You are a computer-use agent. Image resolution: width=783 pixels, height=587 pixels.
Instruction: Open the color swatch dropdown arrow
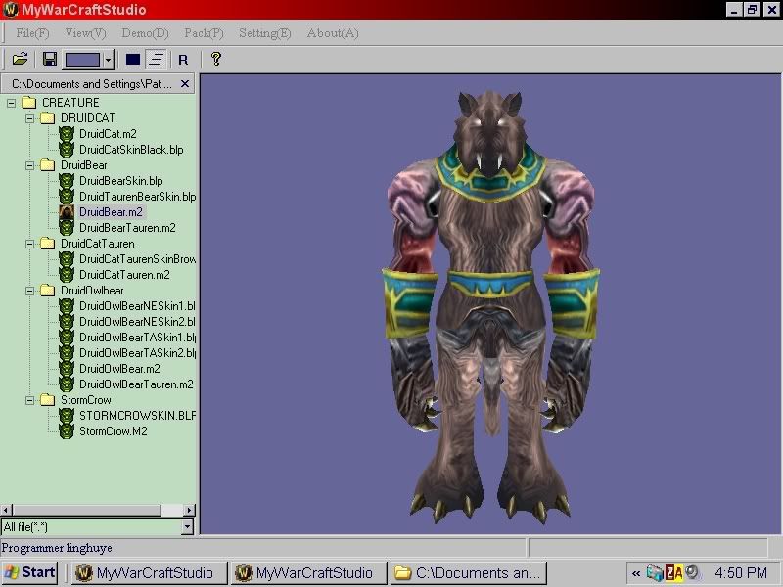coord(109,60)
